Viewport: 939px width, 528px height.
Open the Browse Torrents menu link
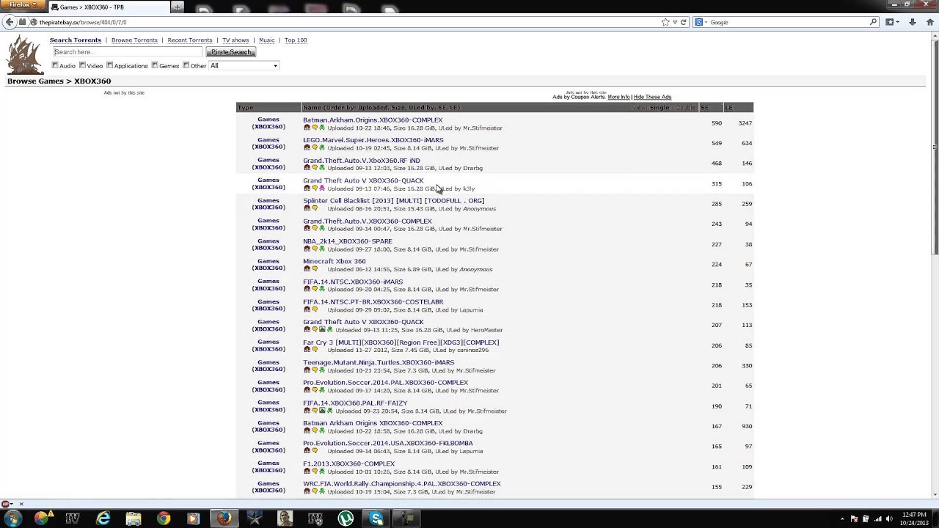(134, 40)
